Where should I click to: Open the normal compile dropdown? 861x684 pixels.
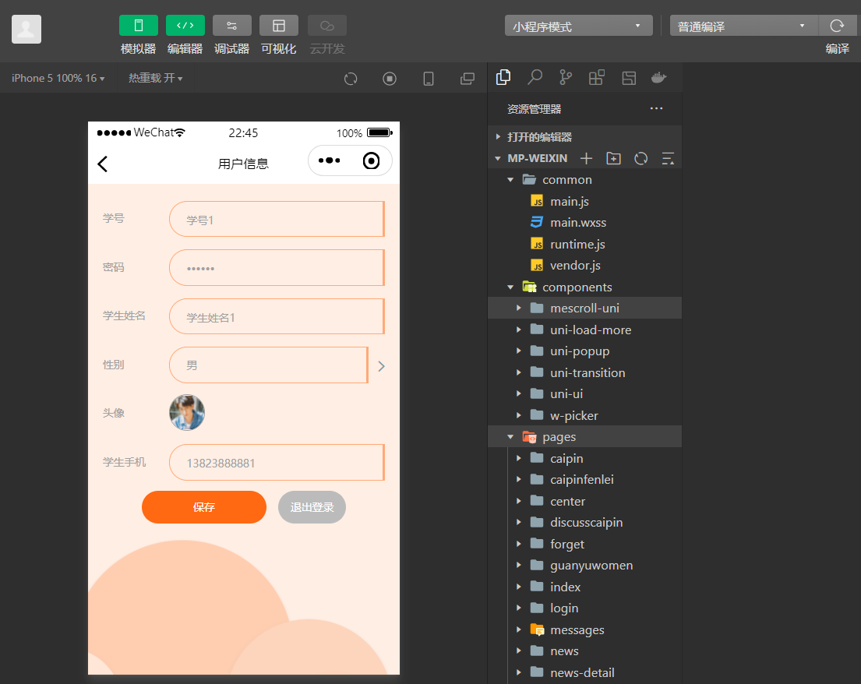pyautogui.click(x=743, y=26)
